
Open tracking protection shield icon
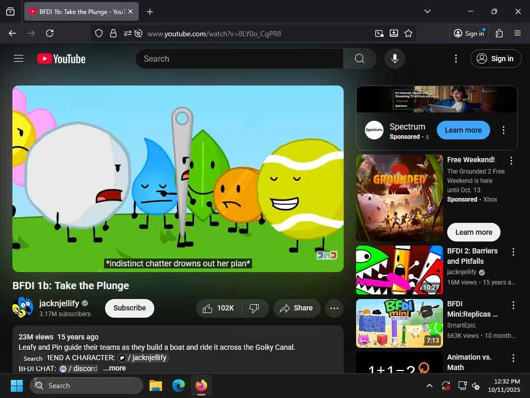pyautogui.click(x=99, y=33)
